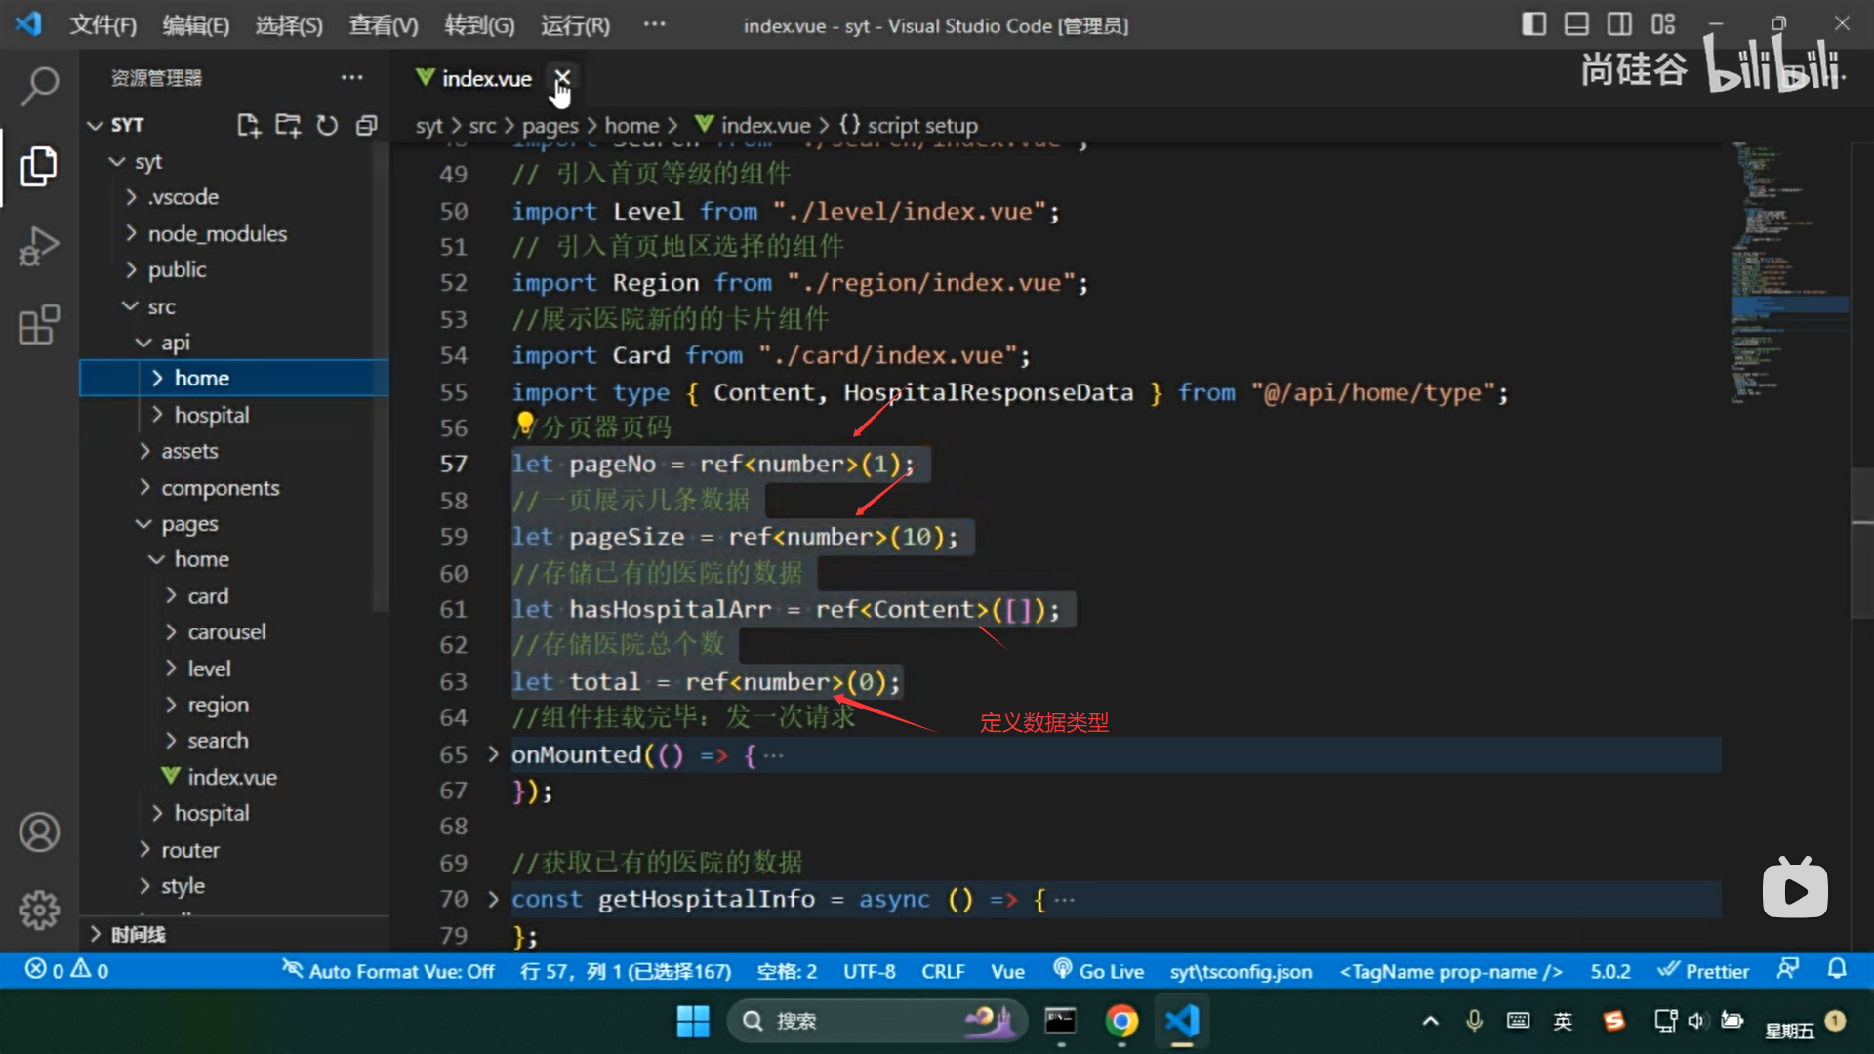Screen dimensions: 1874x1054
Task: Select the index.vue editor tab
Action: [x=485, y=78]
